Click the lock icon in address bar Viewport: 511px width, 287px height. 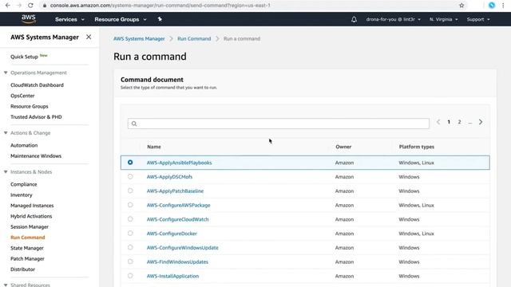pos(45,6)
